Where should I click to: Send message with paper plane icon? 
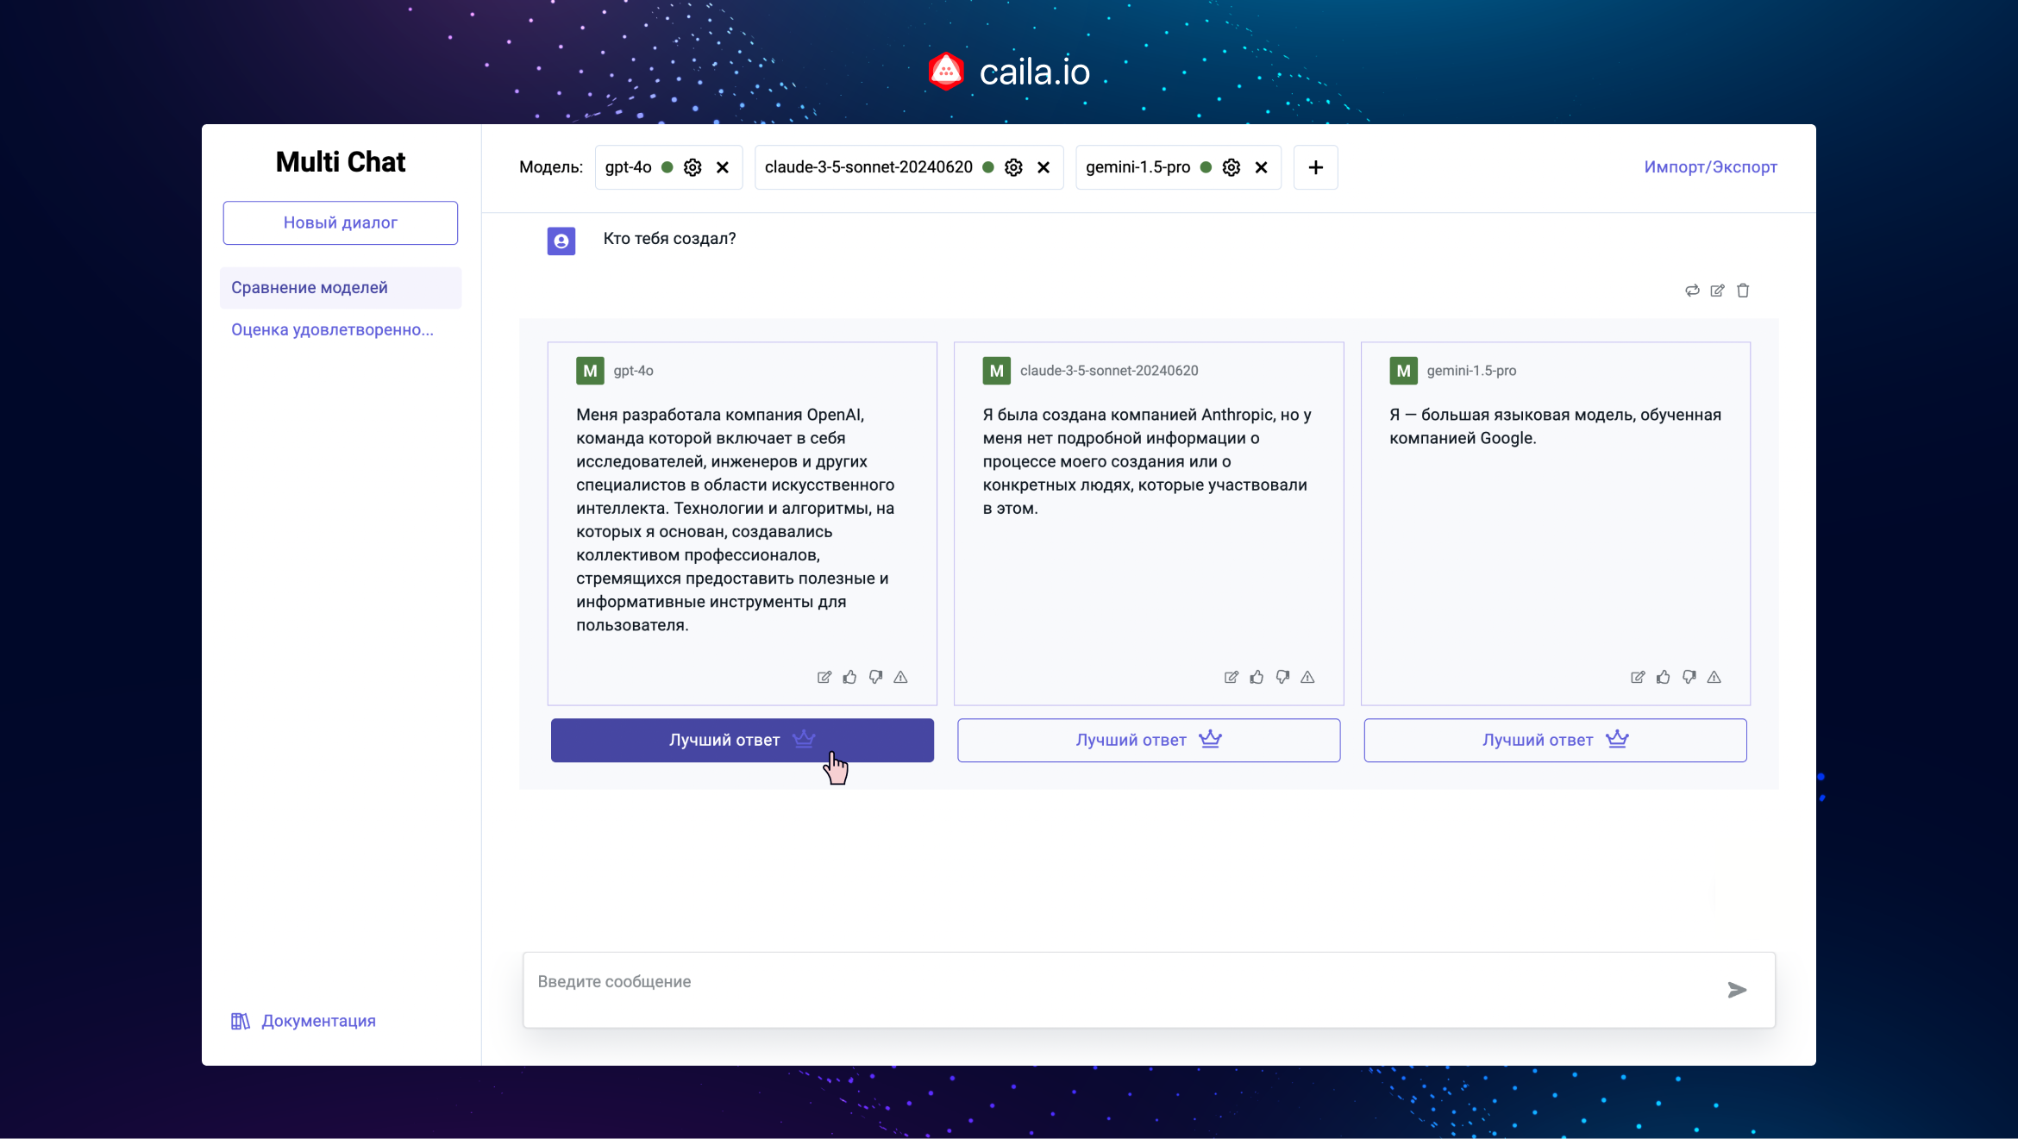coord(1737,990)
